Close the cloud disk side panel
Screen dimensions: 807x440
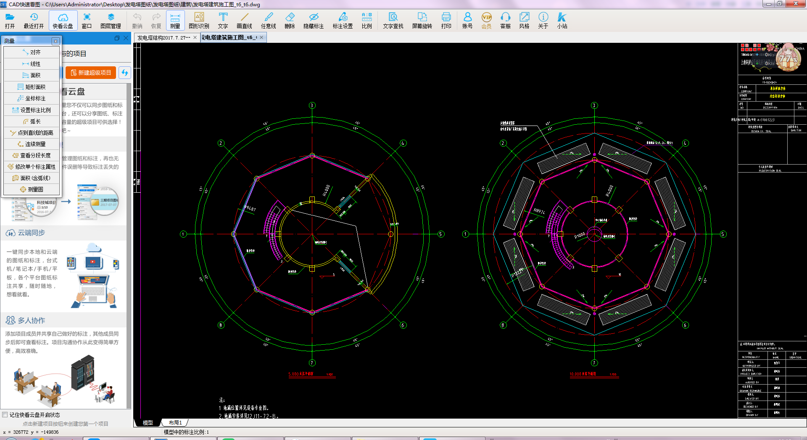point(126,38)
